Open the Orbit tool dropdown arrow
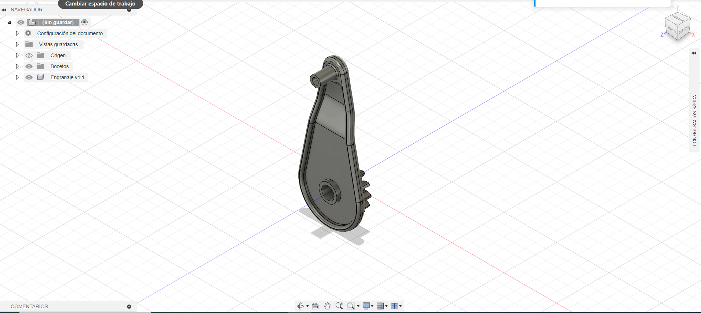 [307, 306]
